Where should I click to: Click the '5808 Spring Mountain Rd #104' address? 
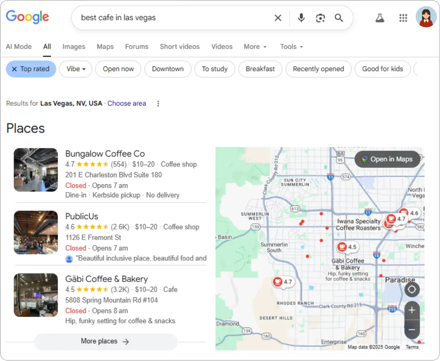111,300
